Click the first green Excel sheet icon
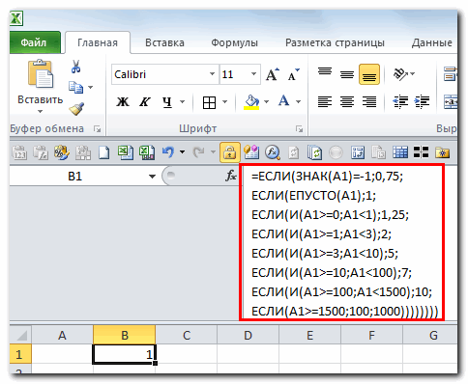This screenshot has height=384, width=468. [126, 152]
